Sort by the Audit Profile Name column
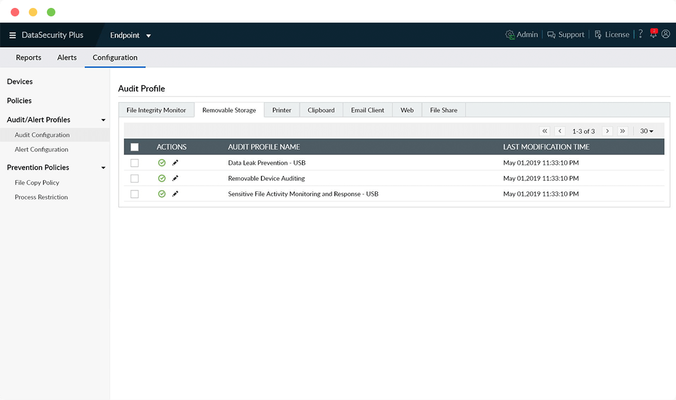This screenshot has height=400, width=676. click(264, 147)
